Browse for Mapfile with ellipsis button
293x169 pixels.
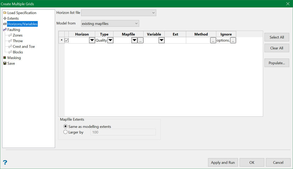click(x=140, y=40)
